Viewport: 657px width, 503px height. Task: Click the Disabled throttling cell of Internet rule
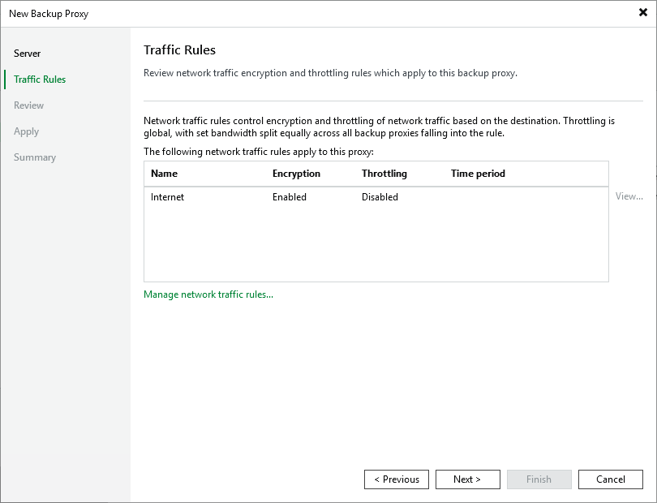click(380, 197)
